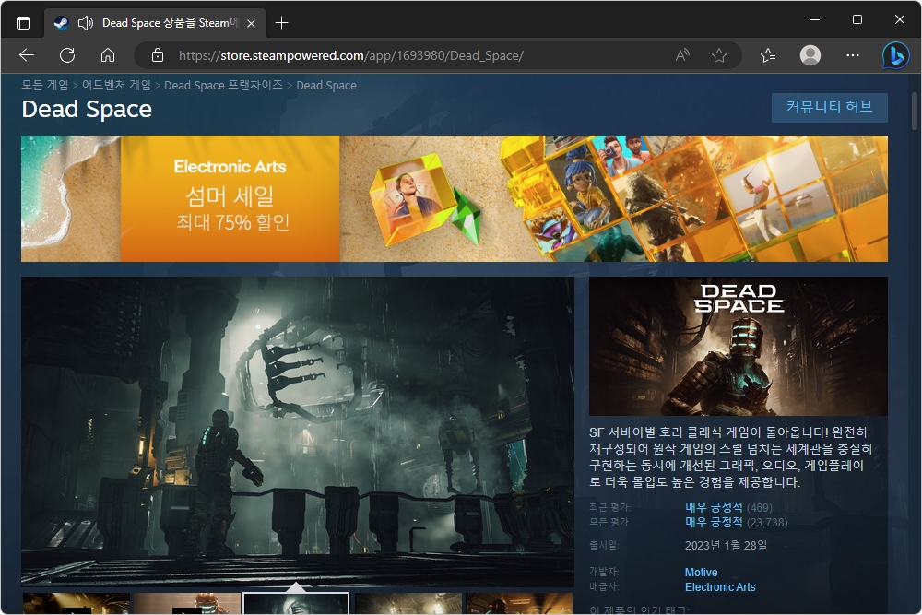Launch the Bing chat sidebar
Screen dimensions: 922x615
click(895, 56)
